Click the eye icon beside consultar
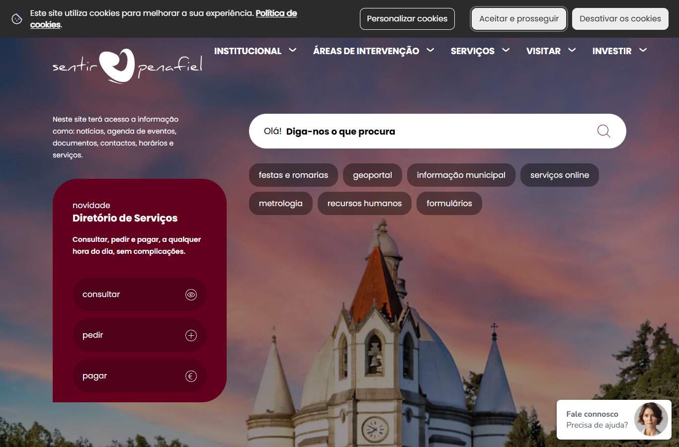Screen dimensions: 679x447 pos(191,295)
